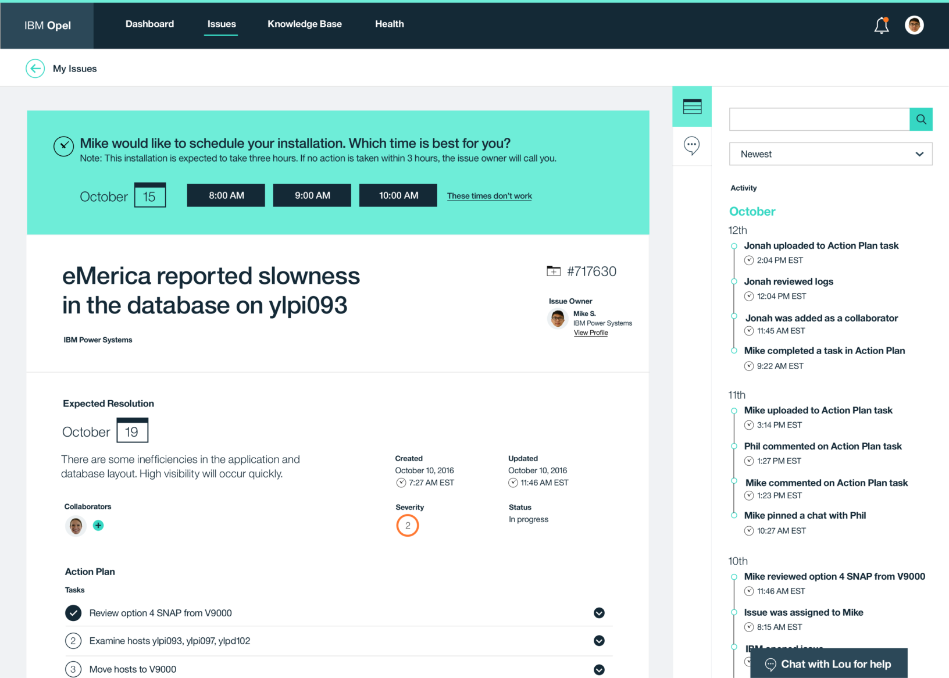Click Jonah was added as a collaborator
Viewport: 949px width, 678px height.
tap(822, 318)
